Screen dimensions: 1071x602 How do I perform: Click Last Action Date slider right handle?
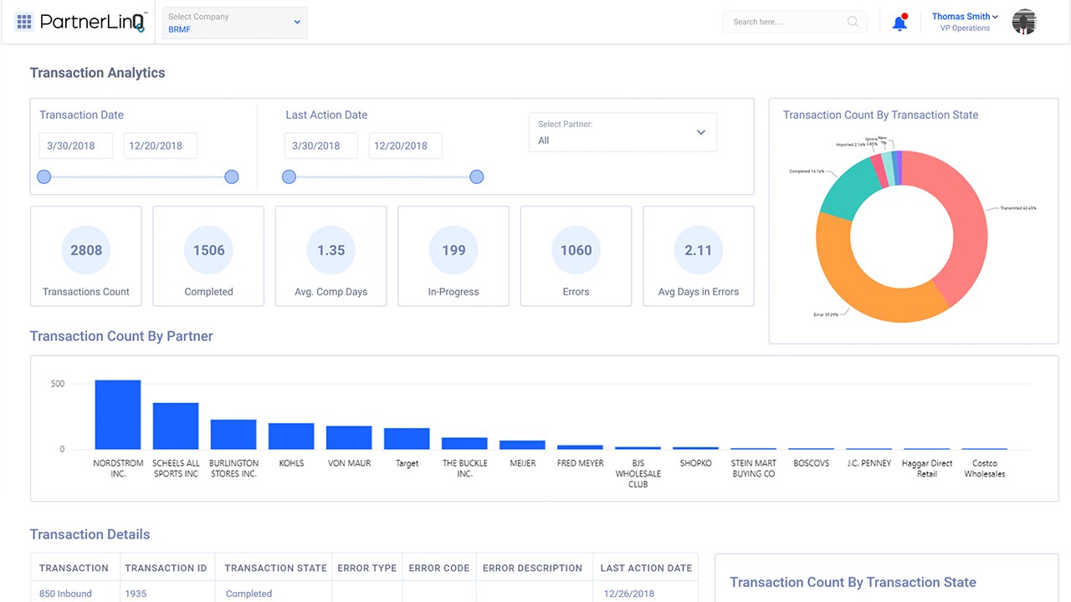(x=476, y=176)
